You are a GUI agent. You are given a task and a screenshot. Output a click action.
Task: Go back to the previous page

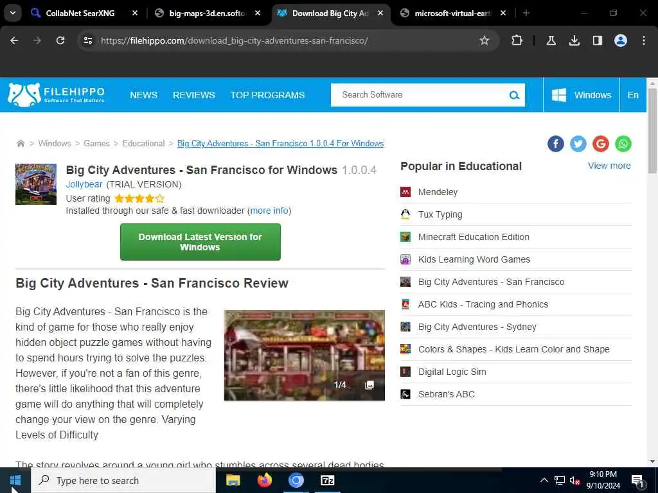(x=14, y=40)
